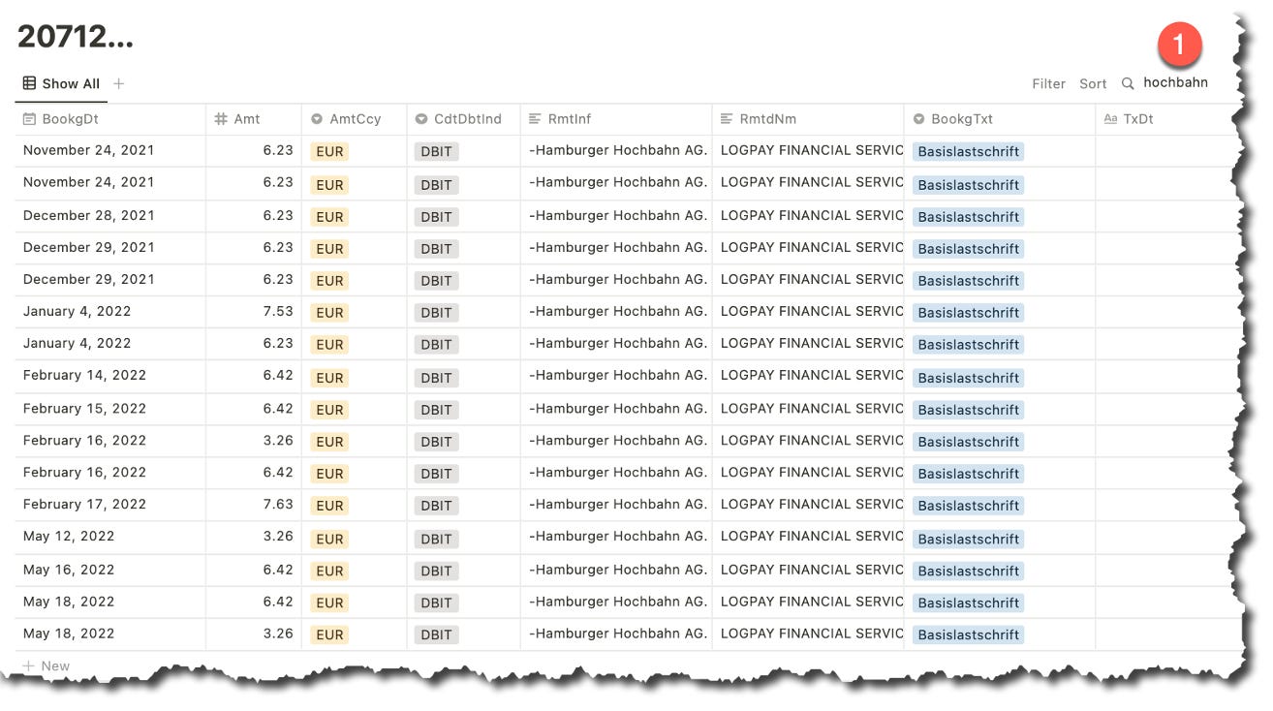Click Hamburger Hochbahn AG in February 17, 2022 row

point(618,505)
